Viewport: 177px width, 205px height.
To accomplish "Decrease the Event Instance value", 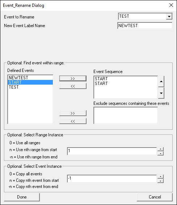I will 160,181.
